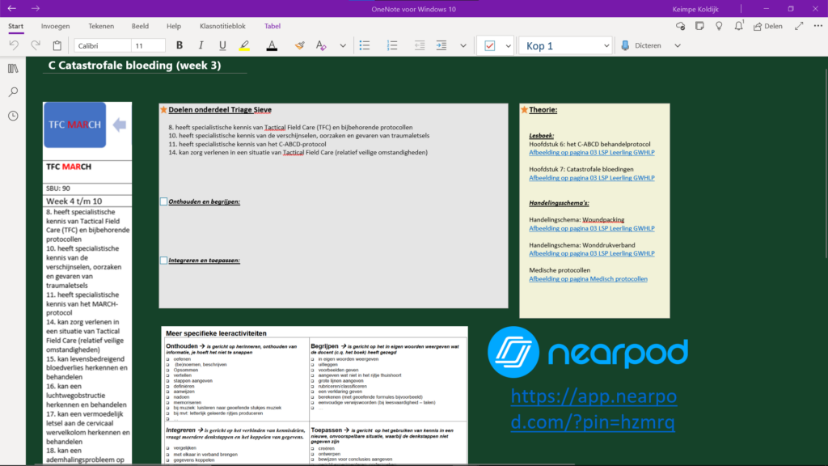This screenshot has height=466, width=828.
Task: Open the notebooks navigation icon
Action: [13, 69]
